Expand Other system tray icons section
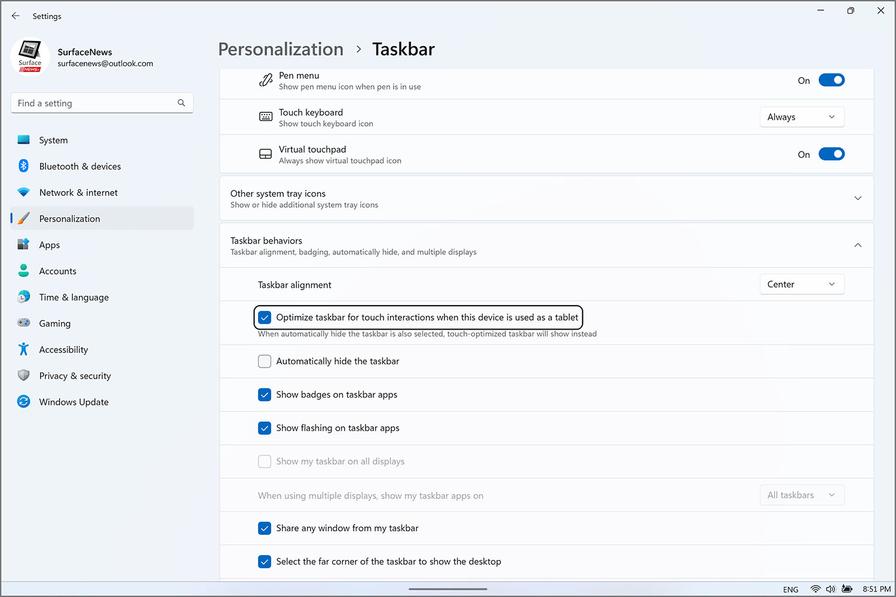The image size is (896, 597). [x=858, y=198]
